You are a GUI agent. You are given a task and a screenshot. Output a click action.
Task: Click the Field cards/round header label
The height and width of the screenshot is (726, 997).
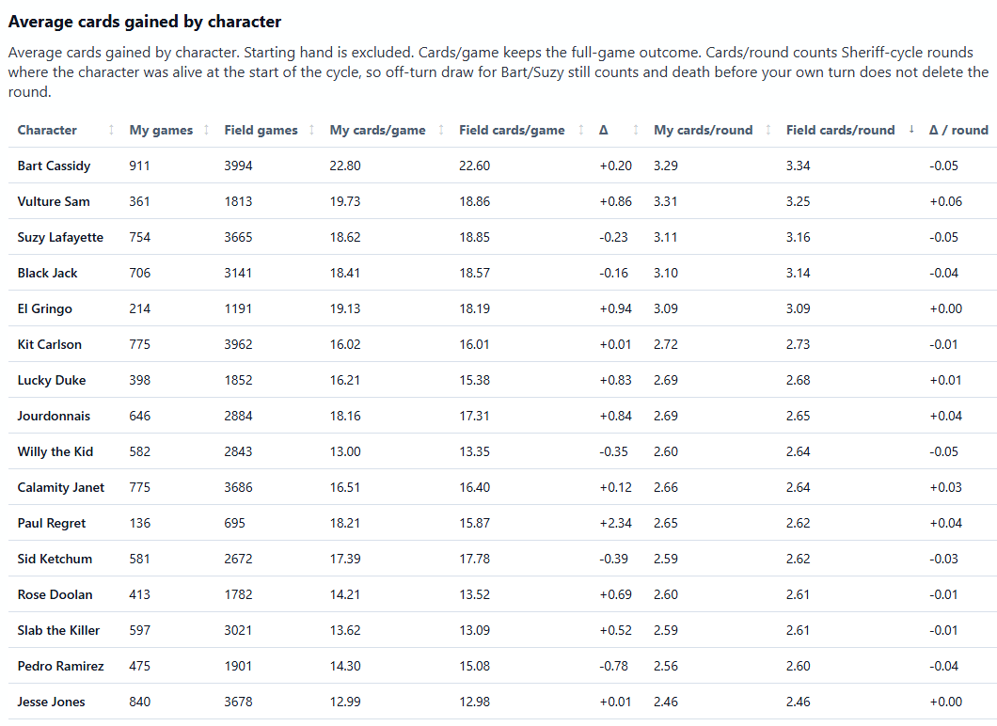(x=840, y=131)
